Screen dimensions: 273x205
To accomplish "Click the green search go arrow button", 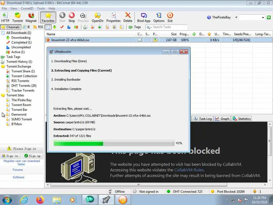I will point(269,17).
